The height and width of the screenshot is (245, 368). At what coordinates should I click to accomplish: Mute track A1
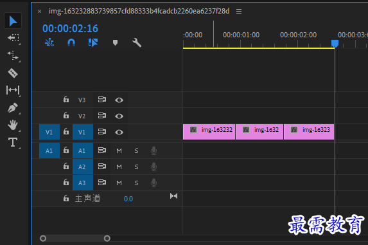pyautogui.click(x=119, y=151)
